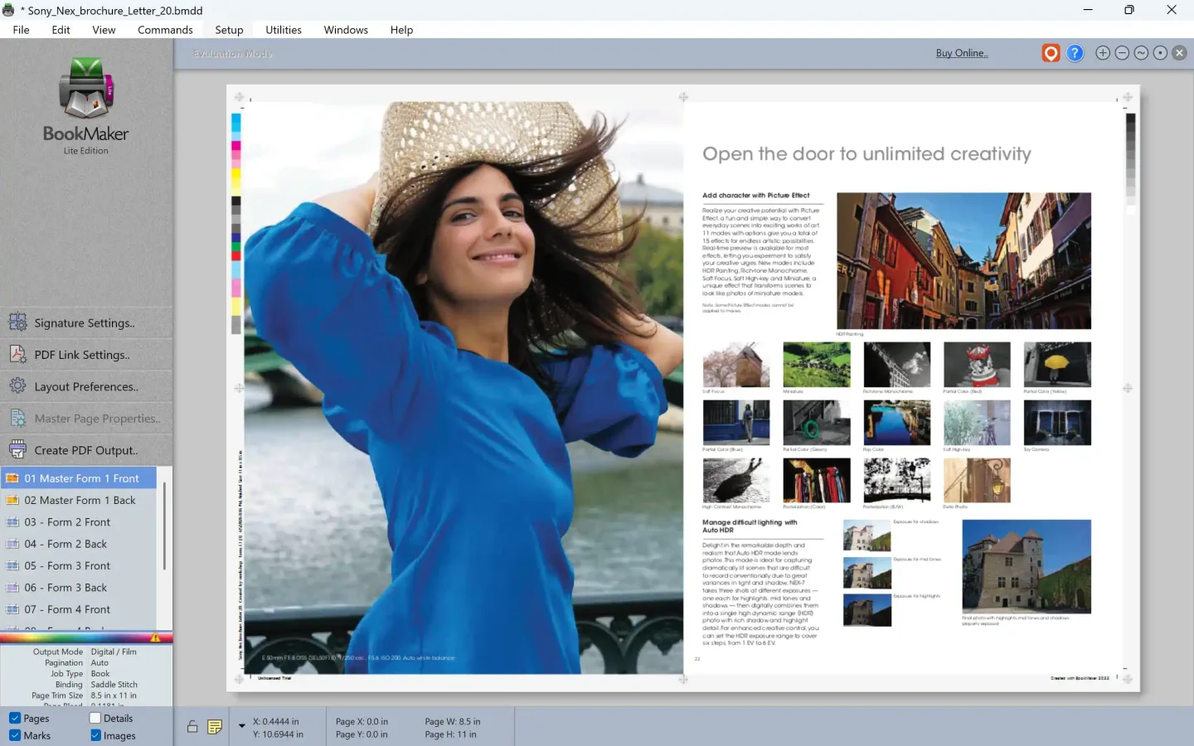1194x746 pixels.
Task: Open dropdown arrow beside X/Y coordinates
Action: coord(242,726)
